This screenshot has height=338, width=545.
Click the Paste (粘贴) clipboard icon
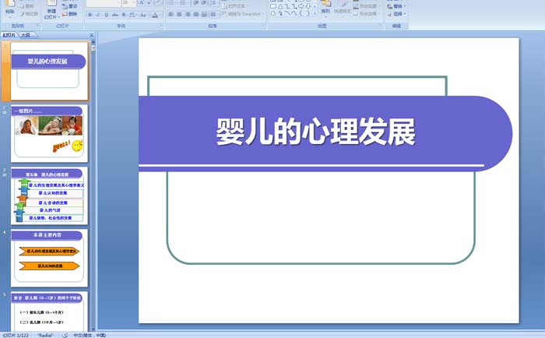point(9,3)
